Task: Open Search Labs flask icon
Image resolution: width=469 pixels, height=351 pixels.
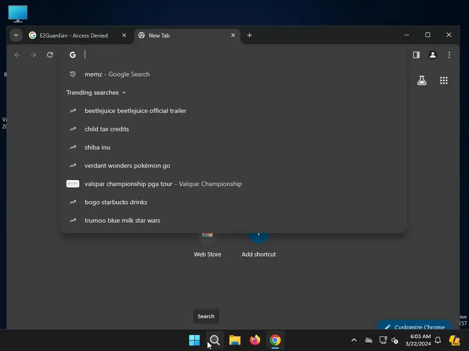Action: pos(422,80)
